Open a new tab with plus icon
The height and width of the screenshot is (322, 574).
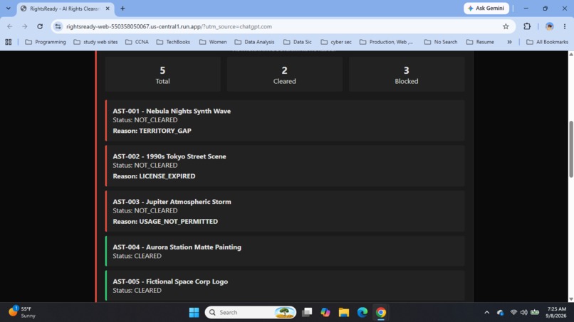122,9
